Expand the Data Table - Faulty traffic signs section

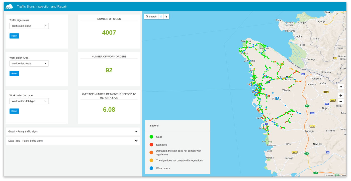pos(73,140)
